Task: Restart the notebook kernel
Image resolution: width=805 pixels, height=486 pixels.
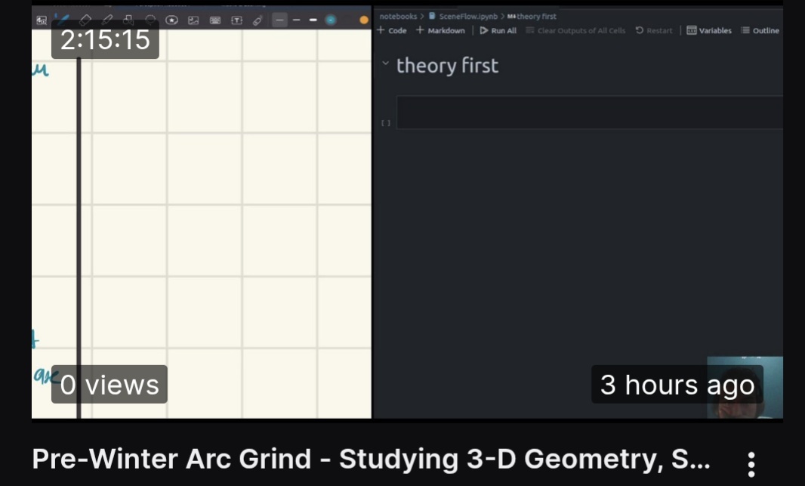Action: [x=653, y=30]
